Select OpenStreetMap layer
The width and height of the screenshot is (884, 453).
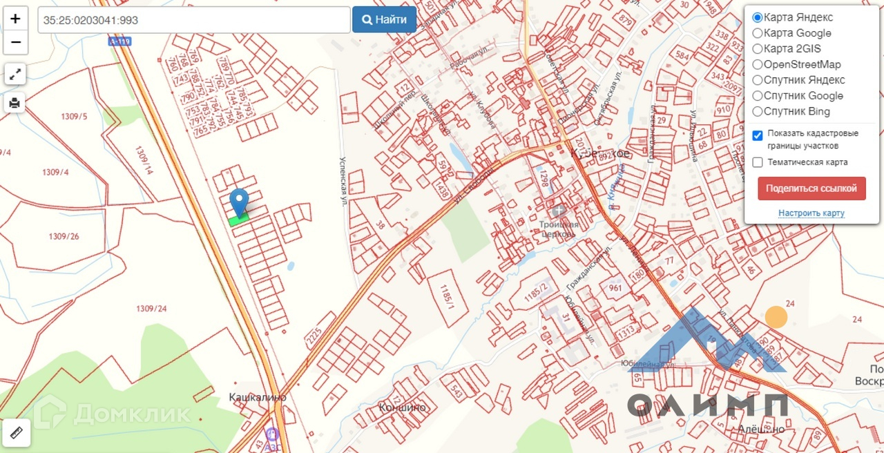(x=757, y=64)
